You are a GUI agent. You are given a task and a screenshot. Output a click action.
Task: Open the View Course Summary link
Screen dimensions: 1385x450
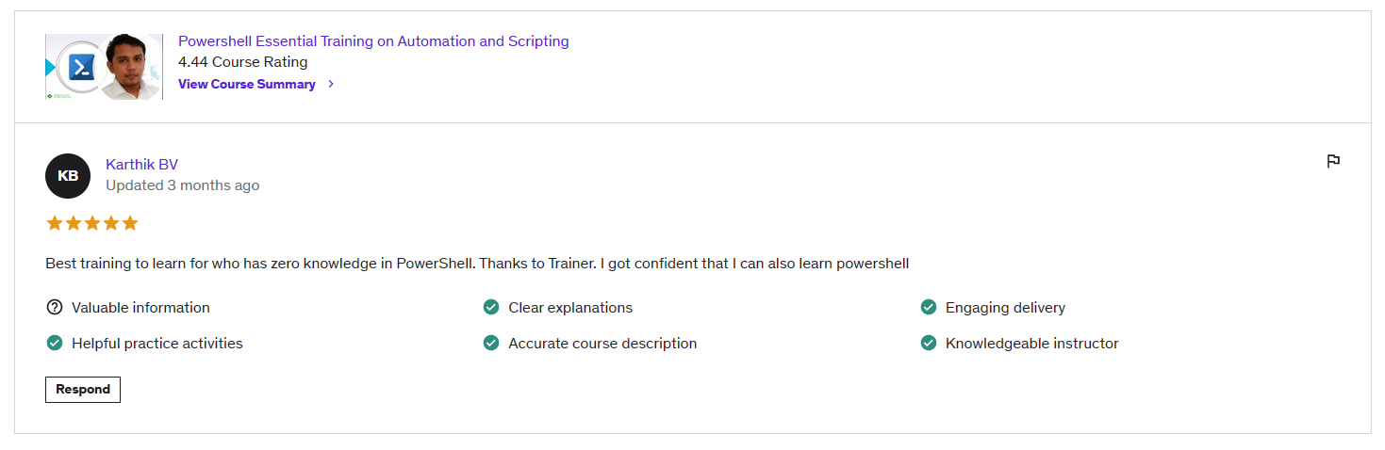(247, 84)
